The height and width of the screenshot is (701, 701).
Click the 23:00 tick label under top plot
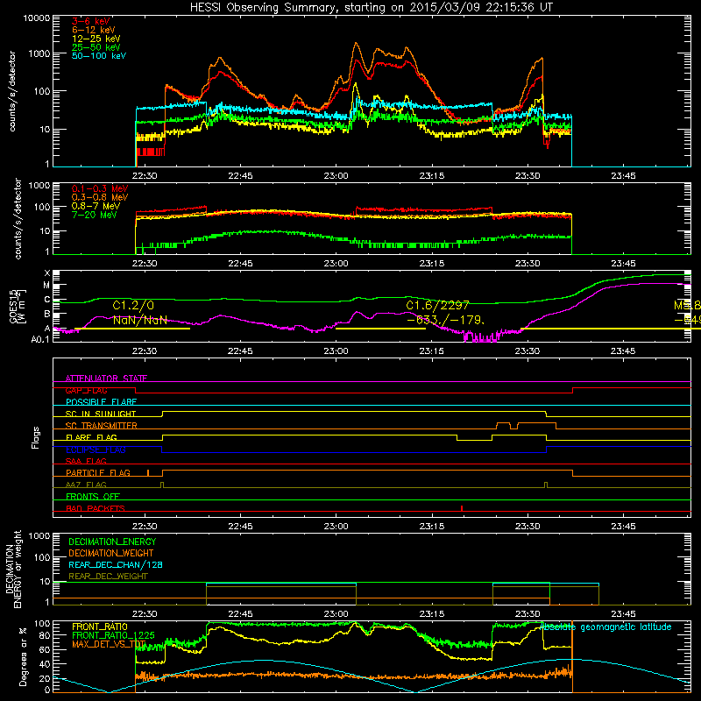[336, 176]
